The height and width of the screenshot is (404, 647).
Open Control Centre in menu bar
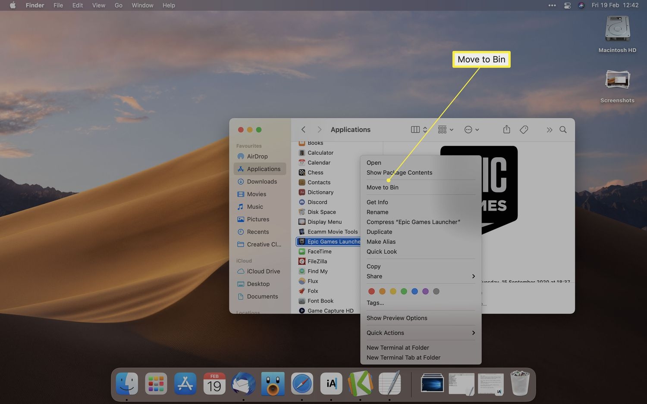(567, 5)
